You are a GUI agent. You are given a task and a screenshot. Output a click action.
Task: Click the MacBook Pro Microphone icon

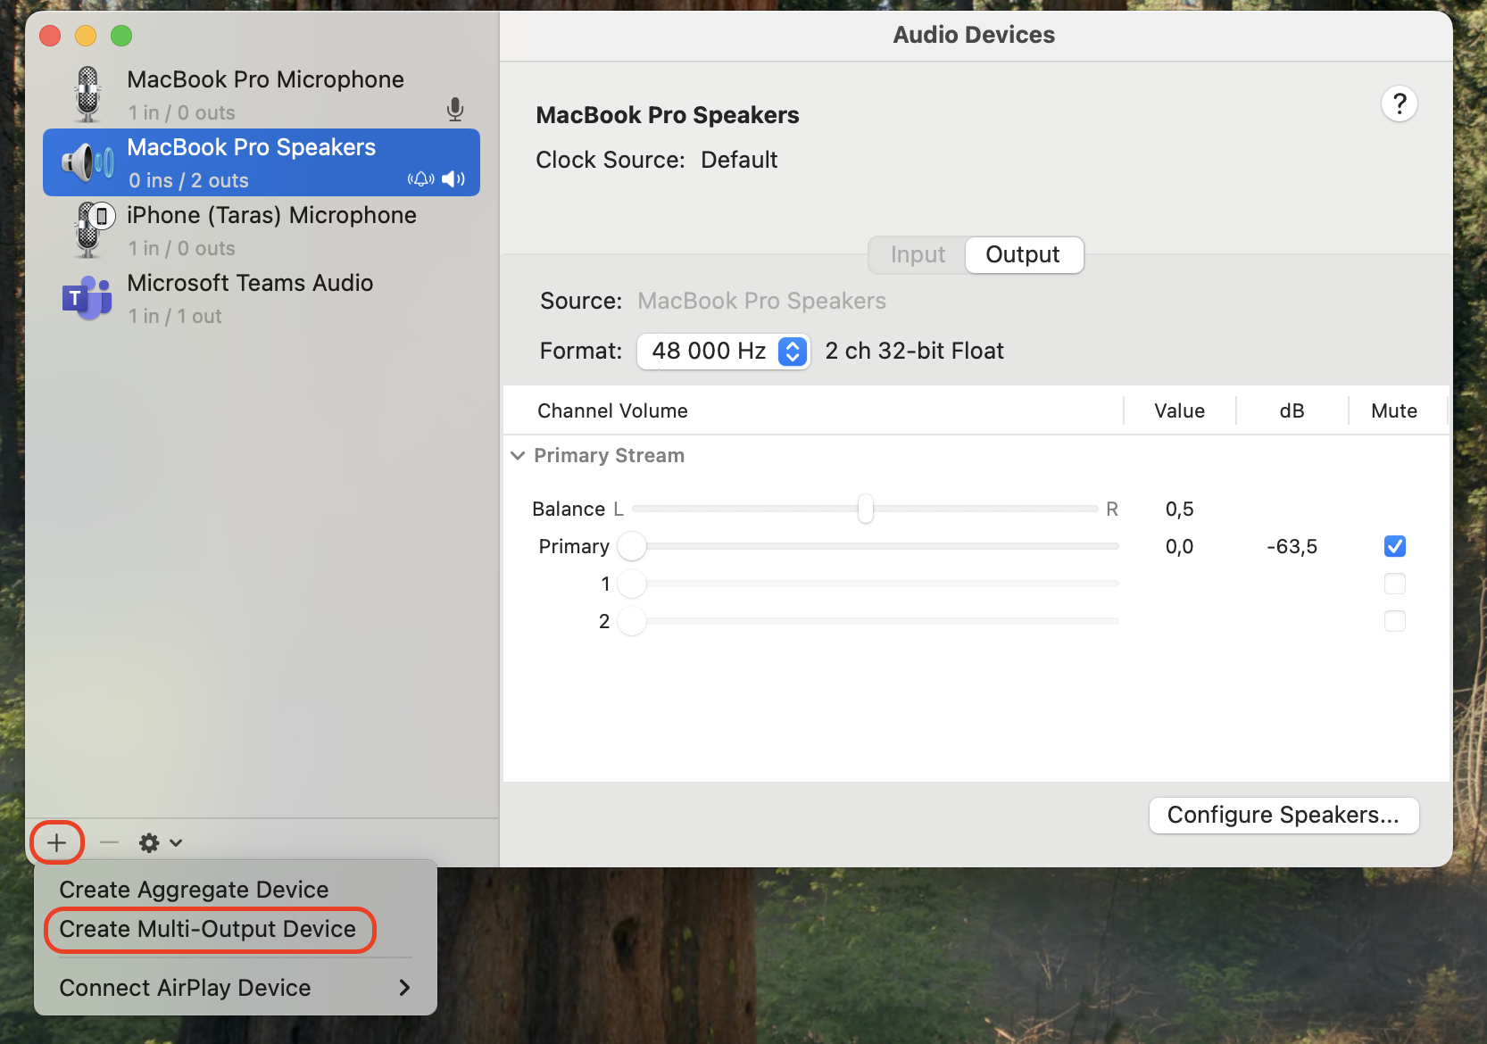(87, 95)
